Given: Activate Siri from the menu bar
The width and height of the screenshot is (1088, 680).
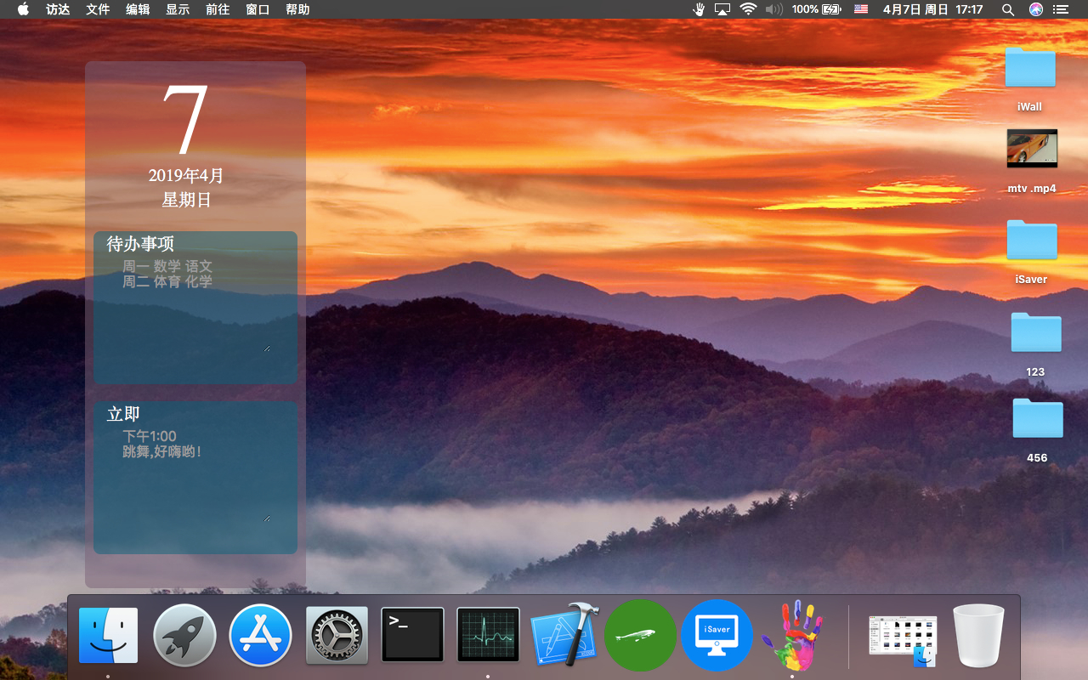Looking at the screenshot, I should pos(1035,9).
